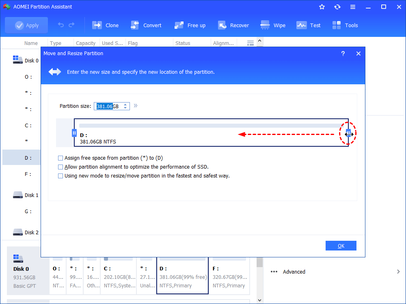The width and height of the screenshot is (406, 304).
Task: Open the hamburger menu in title bar
Action: point(353,7)
